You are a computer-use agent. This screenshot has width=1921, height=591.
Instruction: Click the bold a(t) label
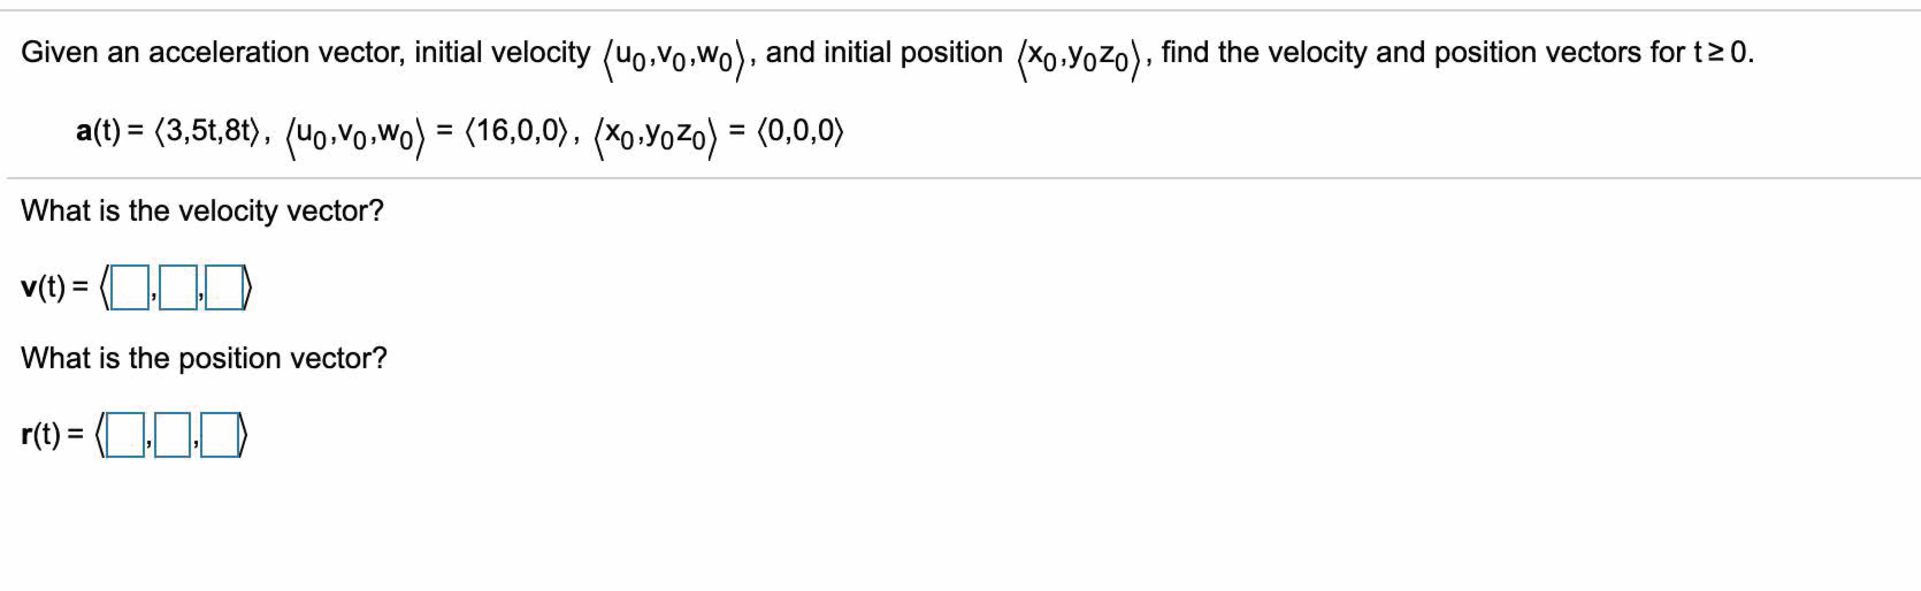98,131
